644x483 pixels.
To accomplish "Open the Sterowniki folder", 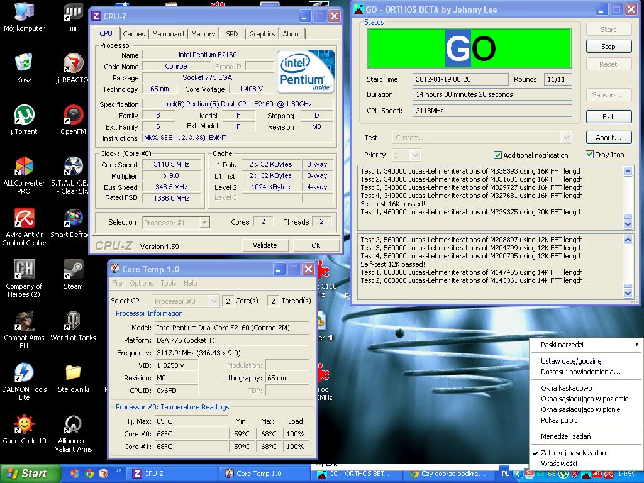I will [73, 372].
